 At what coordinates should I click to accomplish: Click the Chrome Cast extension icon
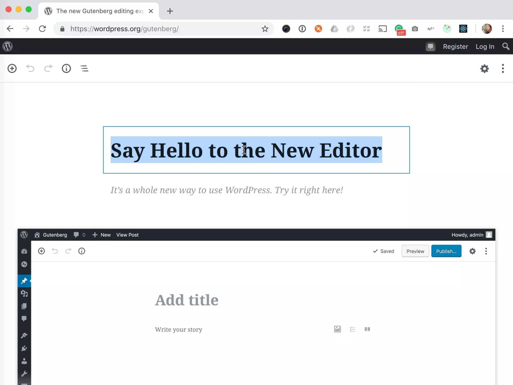point(382,29)
